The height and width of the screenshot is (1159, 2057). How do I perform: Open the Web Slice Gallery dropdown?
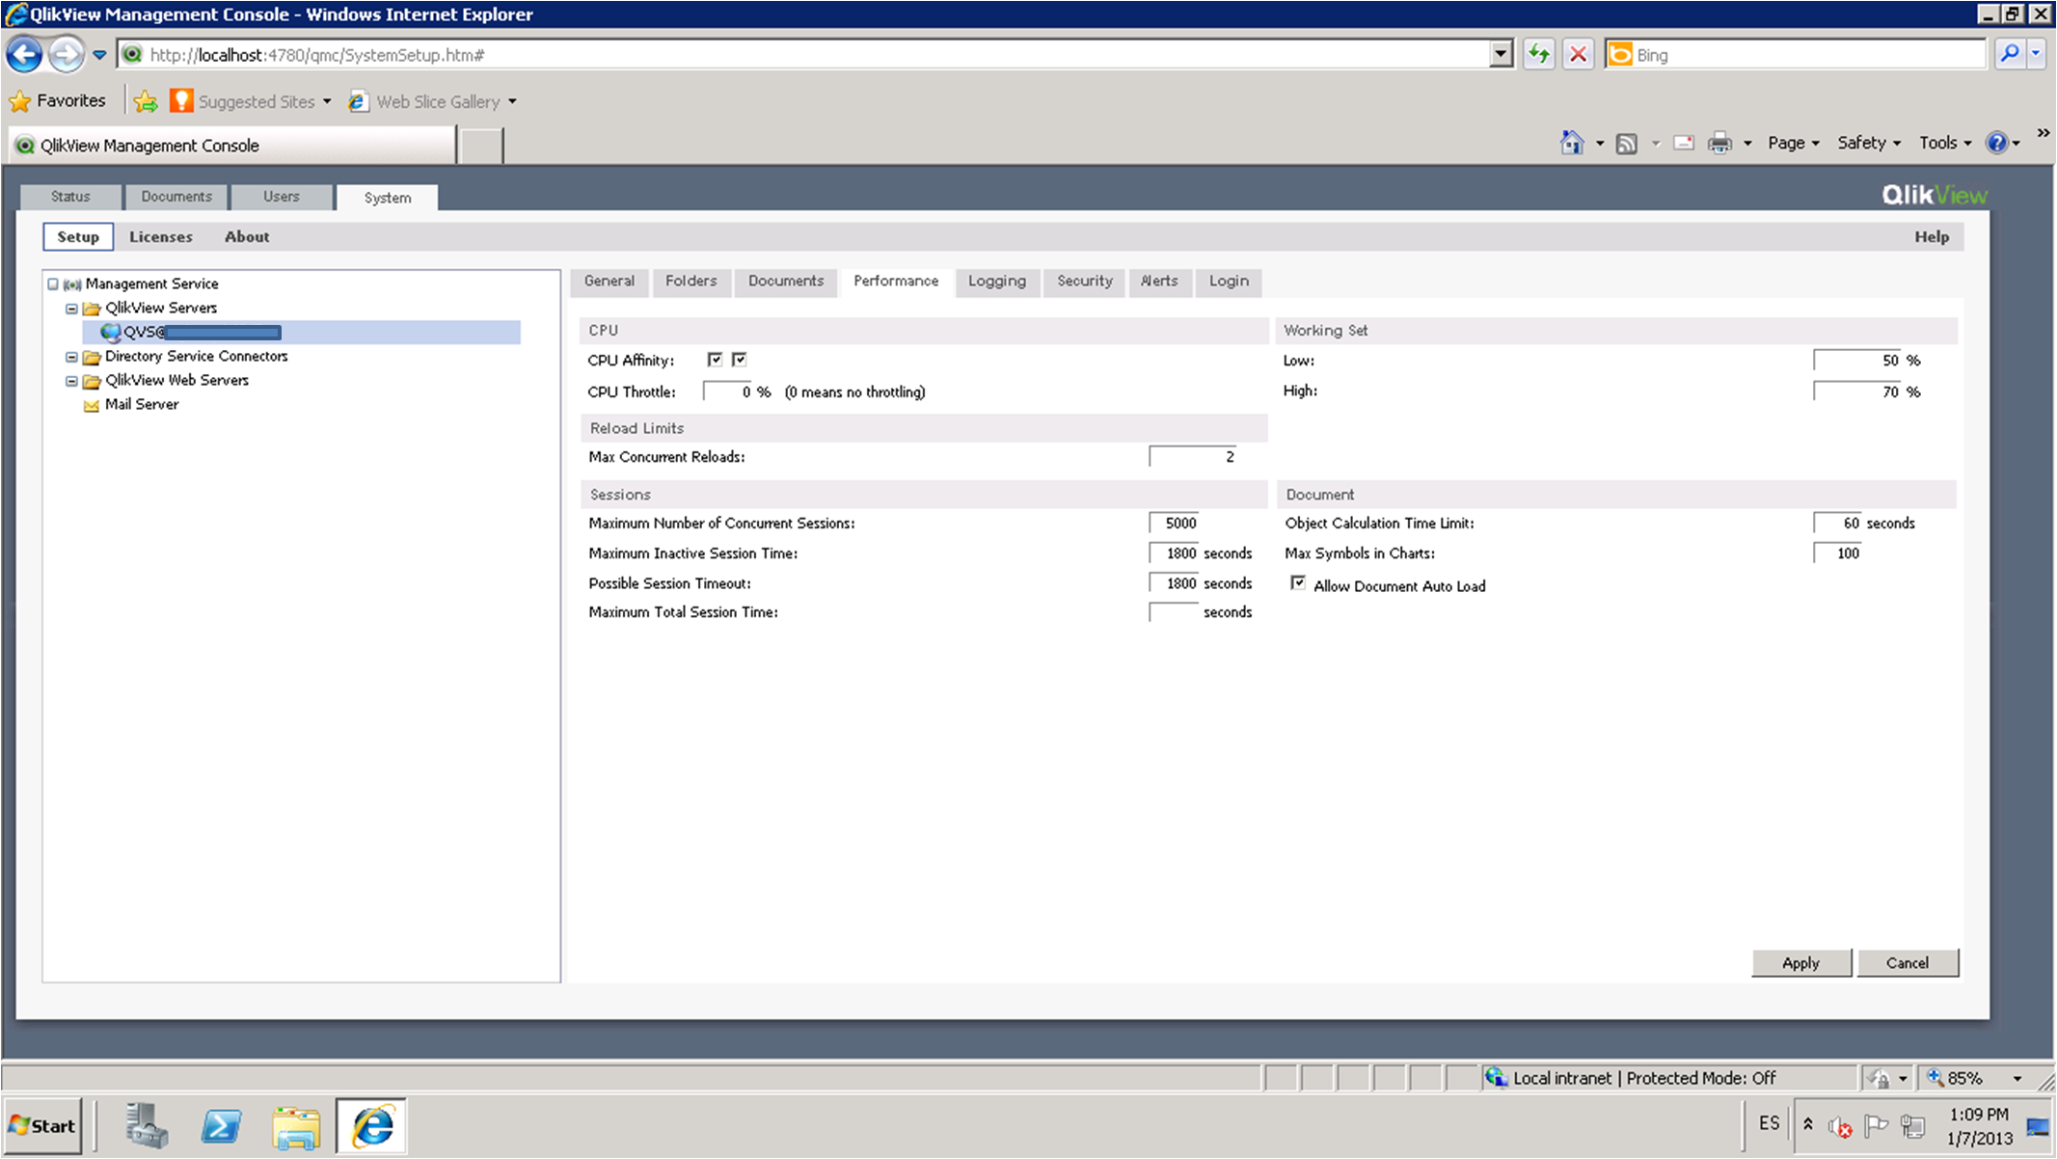tap(512, 101)
